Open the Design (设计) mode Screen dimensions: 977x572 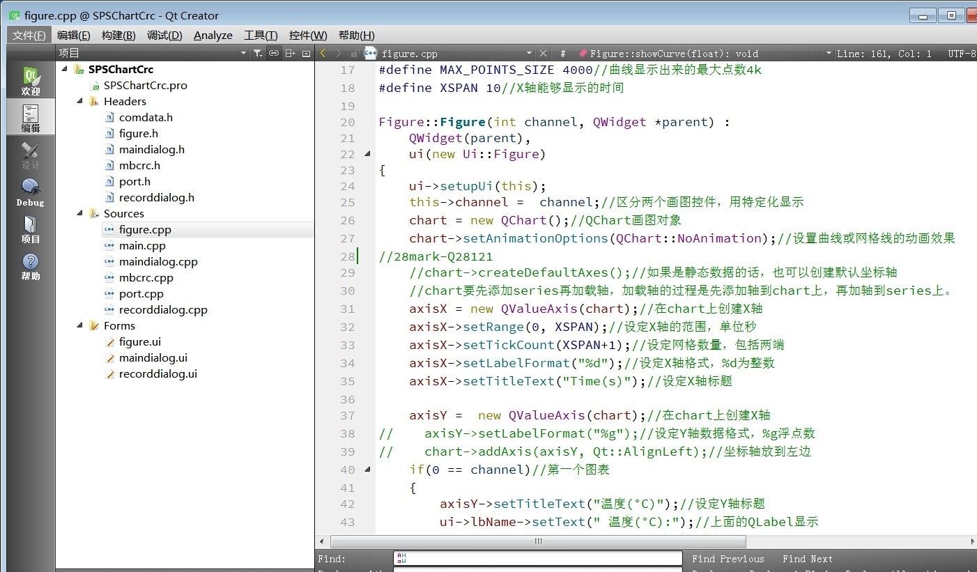click(31, 155)
